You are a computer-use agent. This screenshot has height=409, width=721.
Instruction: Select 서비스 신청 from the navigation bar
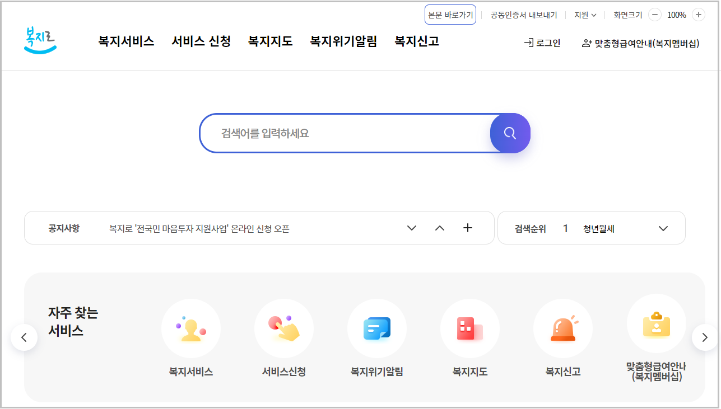(x=201, y=41)
